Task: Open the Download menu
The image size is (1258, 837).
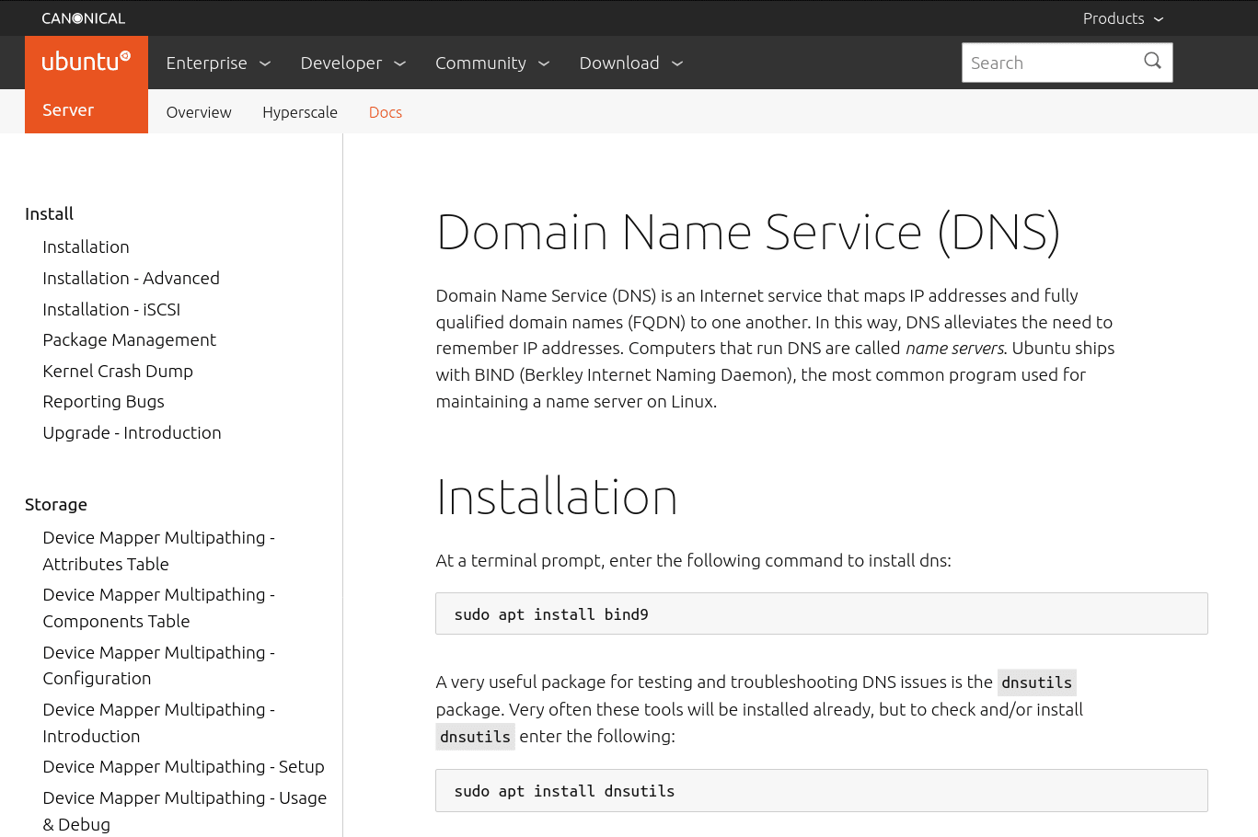Action: click(x=630, y=63)
